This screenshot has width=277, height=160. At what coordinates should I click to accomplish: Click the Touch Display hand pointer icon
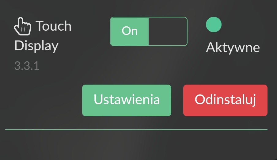click(x=23, y=26)
